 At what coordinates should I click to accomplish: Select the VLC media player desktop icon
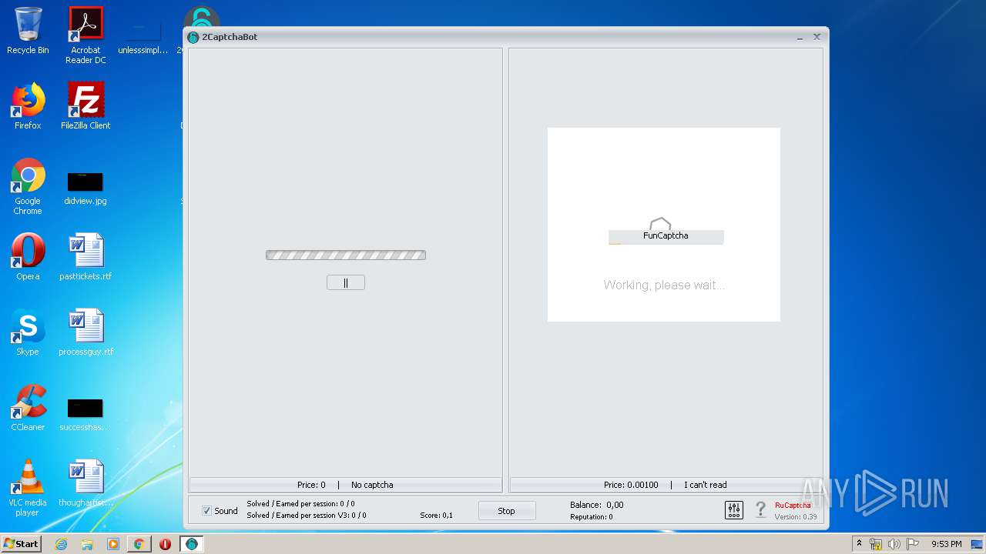pos(28,488)
